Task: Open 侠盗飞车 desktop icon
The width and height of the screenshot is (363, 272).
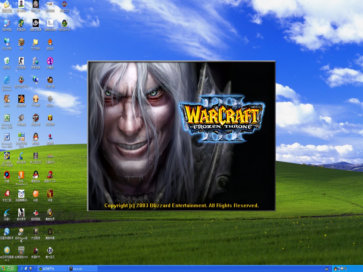Action: pos(36,5)
